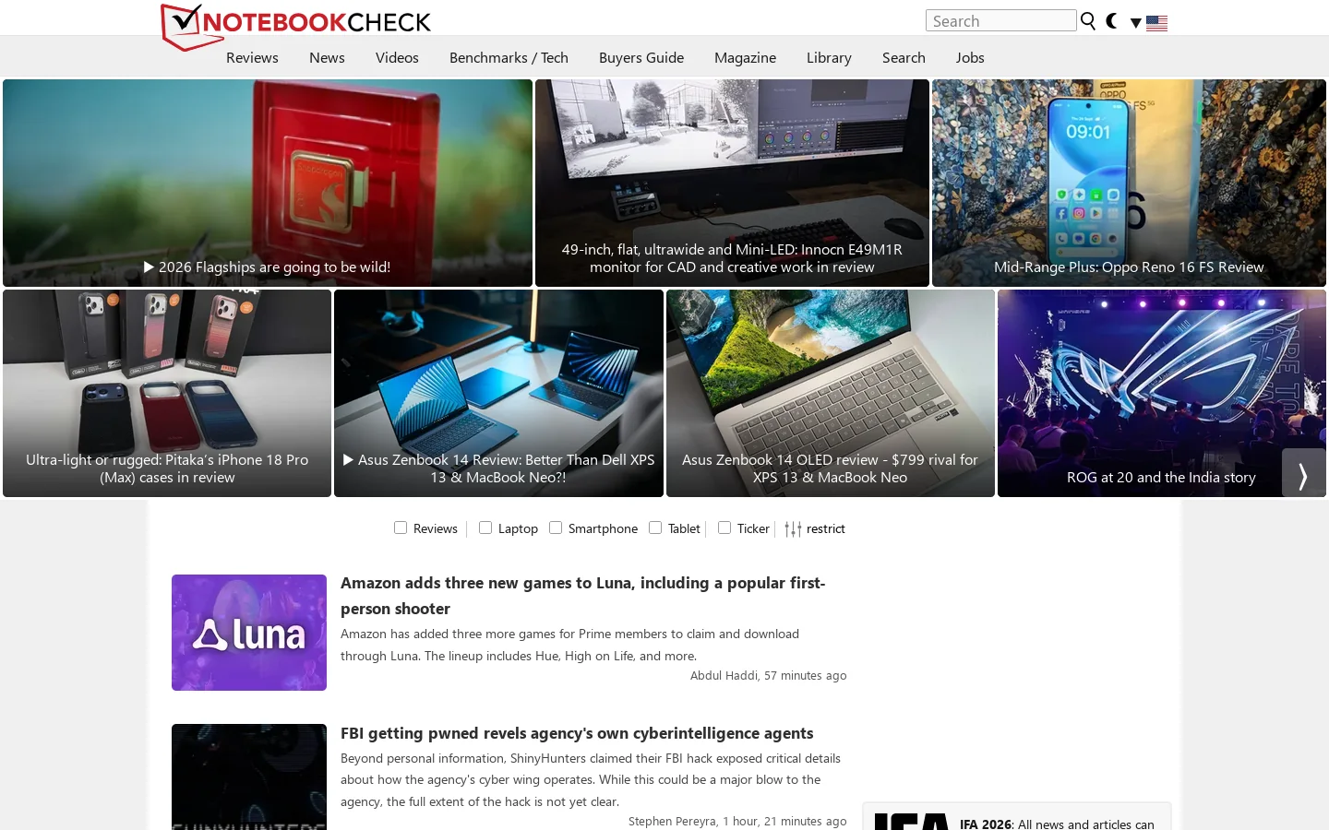Click the FBI hack article summary text

[591, 779]
